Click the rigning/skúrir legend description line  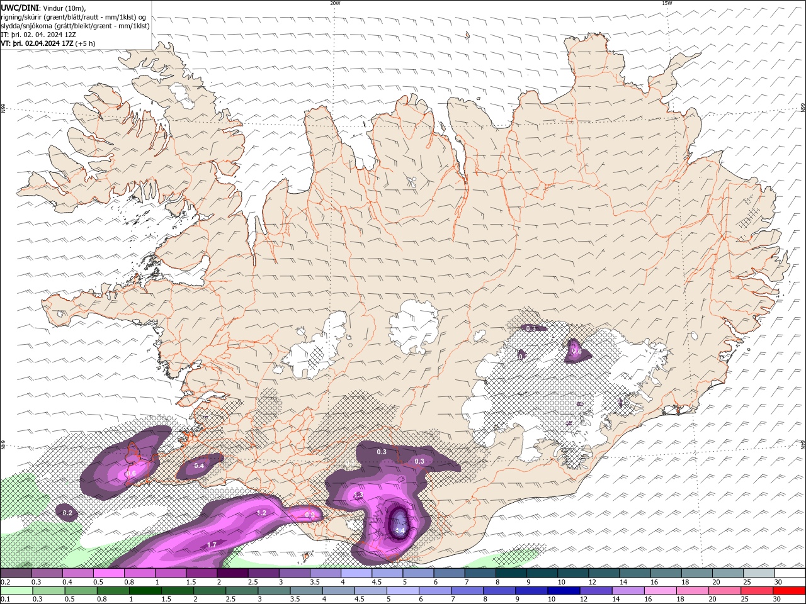pyautogui.click(x=74, y=16)
